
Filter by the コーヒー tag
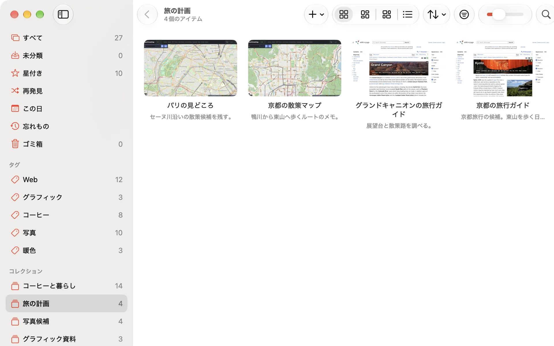pos(66,215)
